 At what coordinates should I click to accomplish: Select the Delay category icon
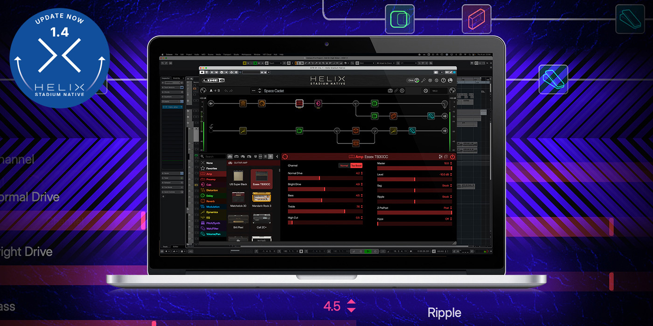pos(202,196)
